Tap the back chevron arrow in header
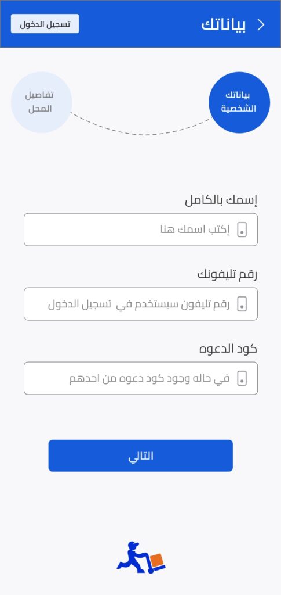 click(261, 24)
